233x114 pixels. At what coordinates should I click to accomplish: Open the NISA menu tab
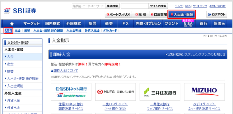[x=188, y=24]
